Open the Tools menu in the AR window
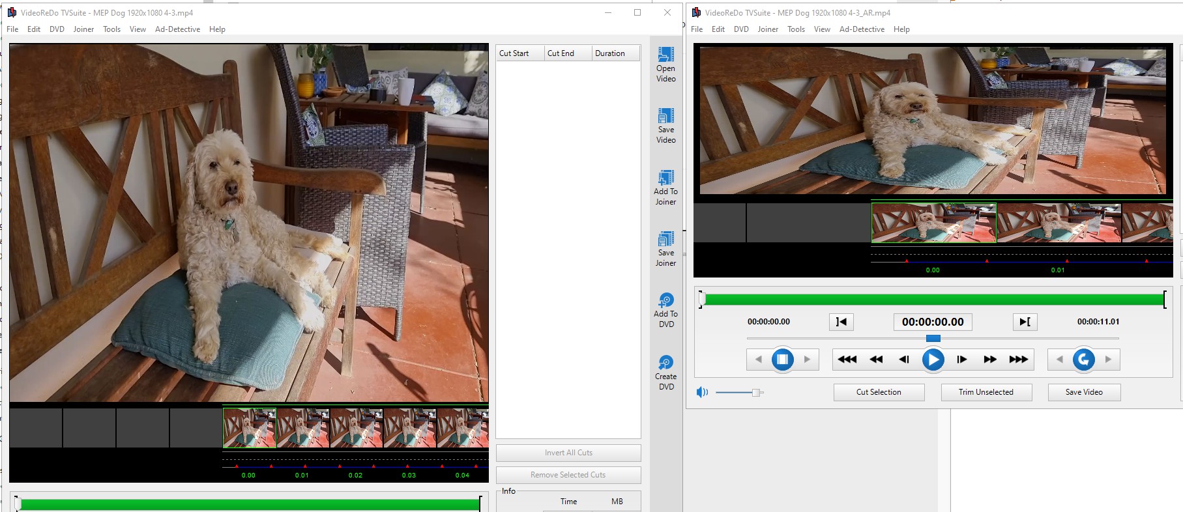 coord(796,29)
